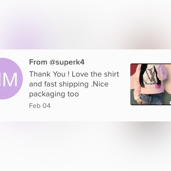171x171 pixels.
Task: Click the Feb 04 review date
Action: [x=40, y=106]
